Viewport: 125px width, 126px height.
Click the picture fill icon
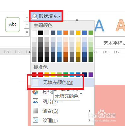coord(35,101)
